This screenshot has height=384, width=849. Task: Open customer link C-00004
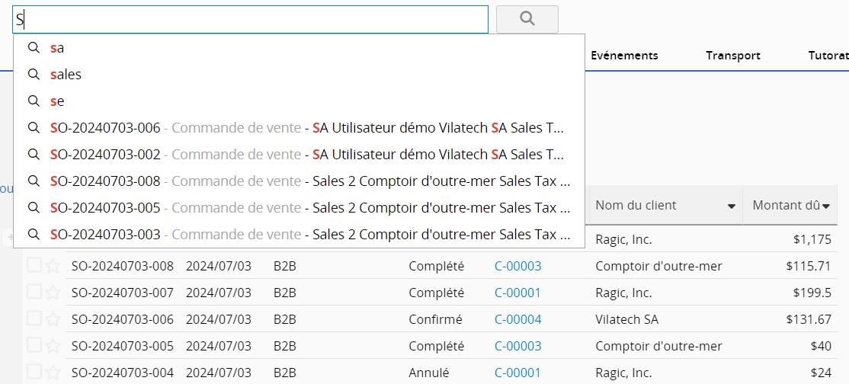[517, 319]
